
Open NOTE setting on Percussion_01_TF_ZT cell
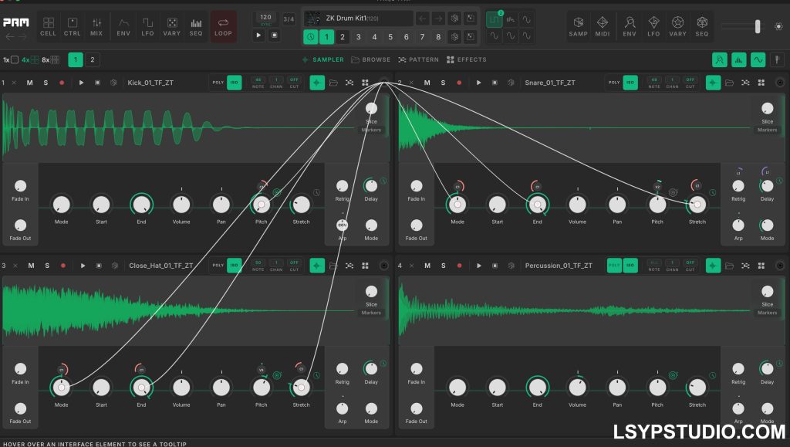coord(654,266)
